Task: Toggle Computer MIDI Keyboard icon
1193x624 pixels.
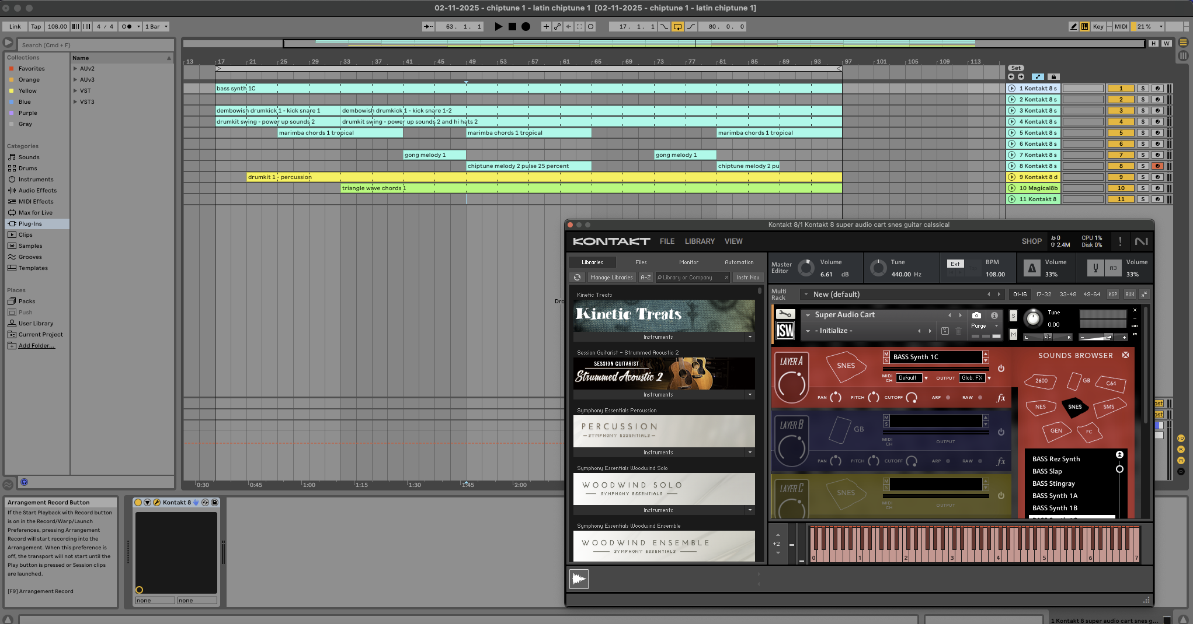Action: (1084, 26)
